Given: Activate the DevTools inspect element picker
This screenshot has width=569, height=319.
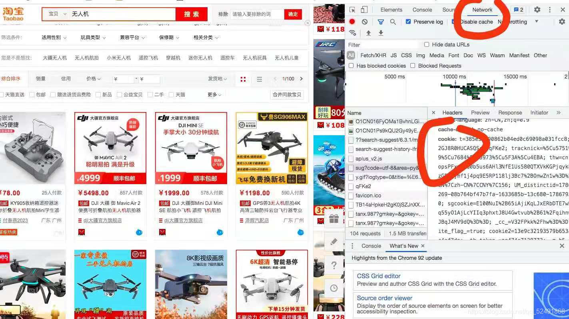Looking at the screenshot, I should coord(352,10).
